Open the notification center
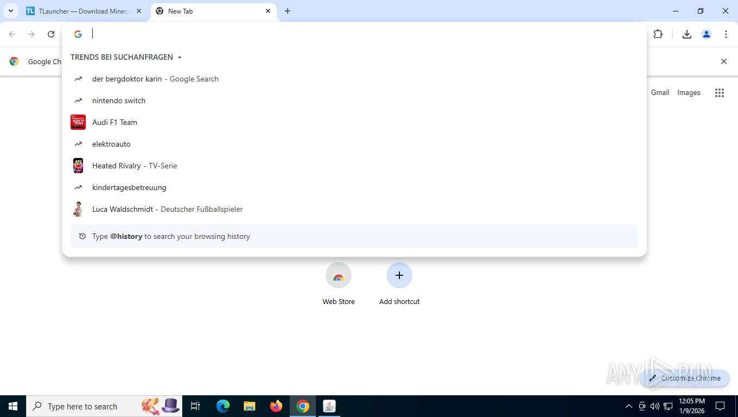Image resolution: width=738 pixels, height=417 pixels. (720, 406)
